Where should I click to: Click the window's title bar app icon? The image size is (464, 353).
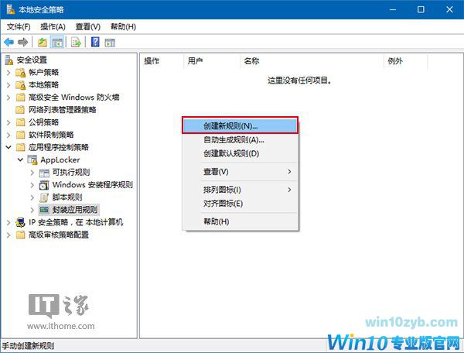click(x=10, y=9)
